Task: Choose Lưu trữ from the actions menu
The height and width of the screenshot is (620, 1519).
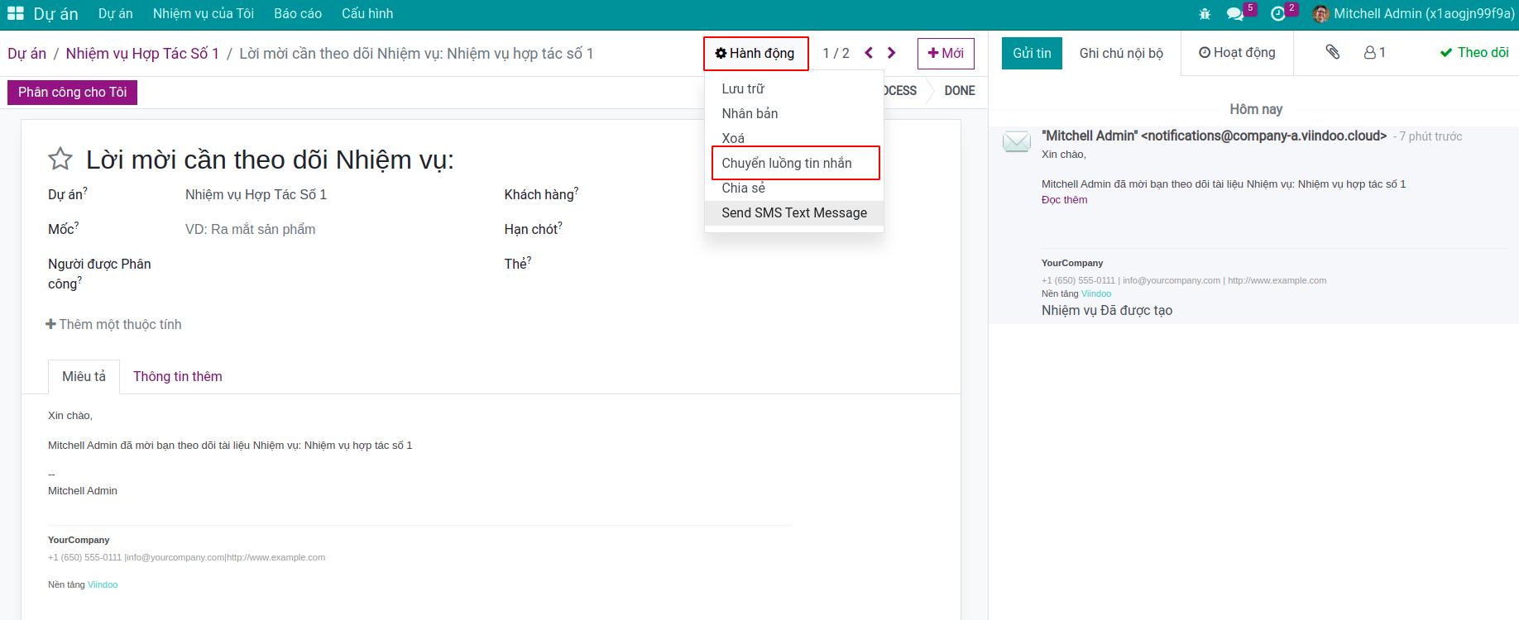Action: point(794,88)
